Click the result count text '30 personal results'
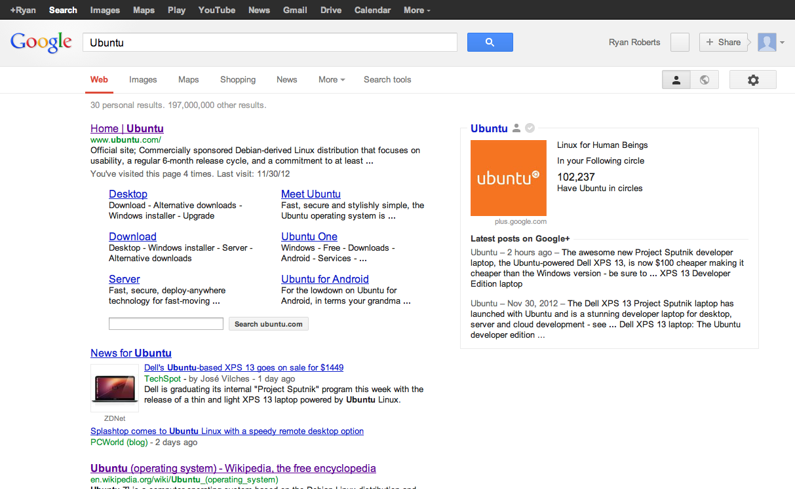 [127, 105]
